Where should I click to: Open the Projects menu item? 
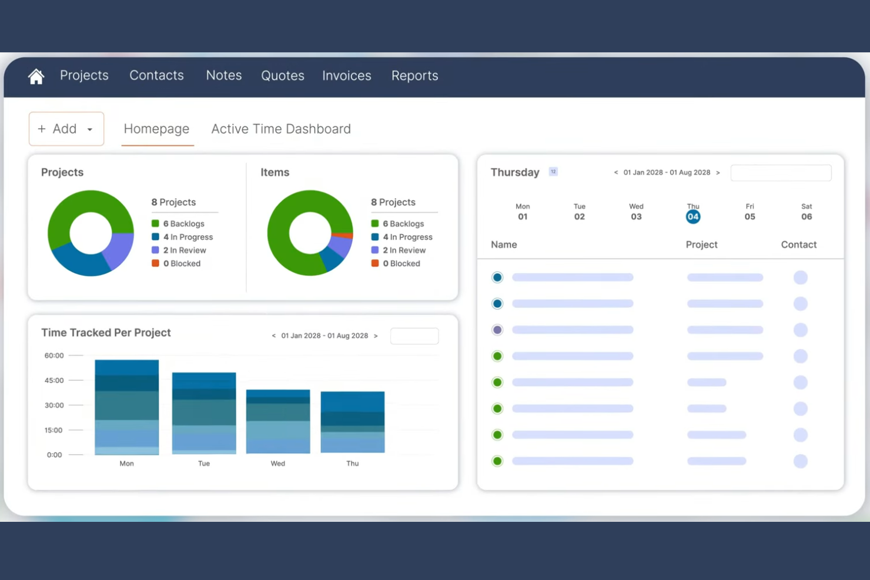84,75
